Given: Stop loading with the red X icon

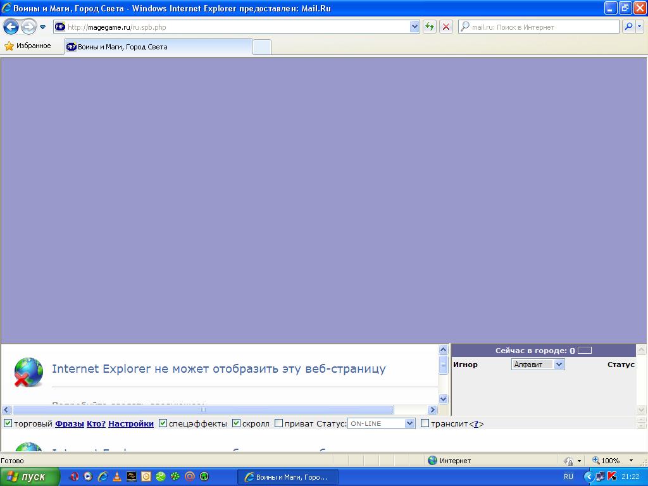Looking at the screenshot, I should (446, 27).
